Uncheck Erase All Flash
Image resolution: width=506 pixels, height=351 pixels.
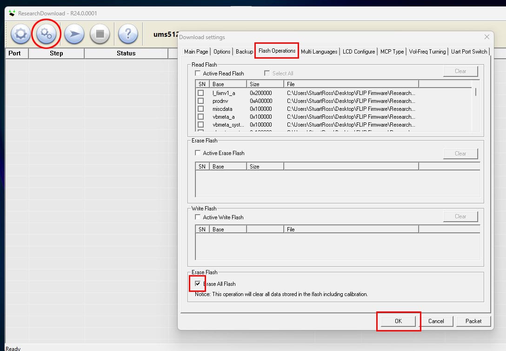coord(197,283)
